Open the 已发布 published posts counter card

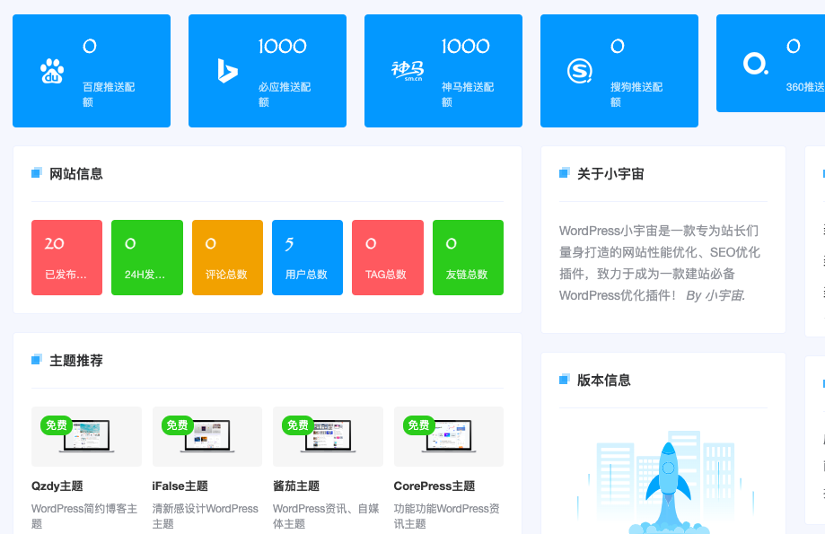click(x=66, y=258)
